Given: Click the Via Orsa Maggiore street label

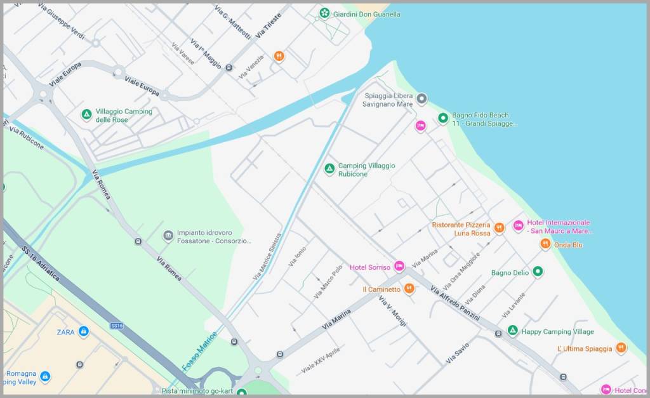Looking at the screenshot, I should point(461,272).
